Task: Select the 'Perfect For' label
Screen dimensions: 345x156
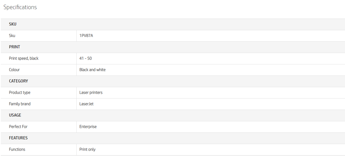Action: (18, 127)
